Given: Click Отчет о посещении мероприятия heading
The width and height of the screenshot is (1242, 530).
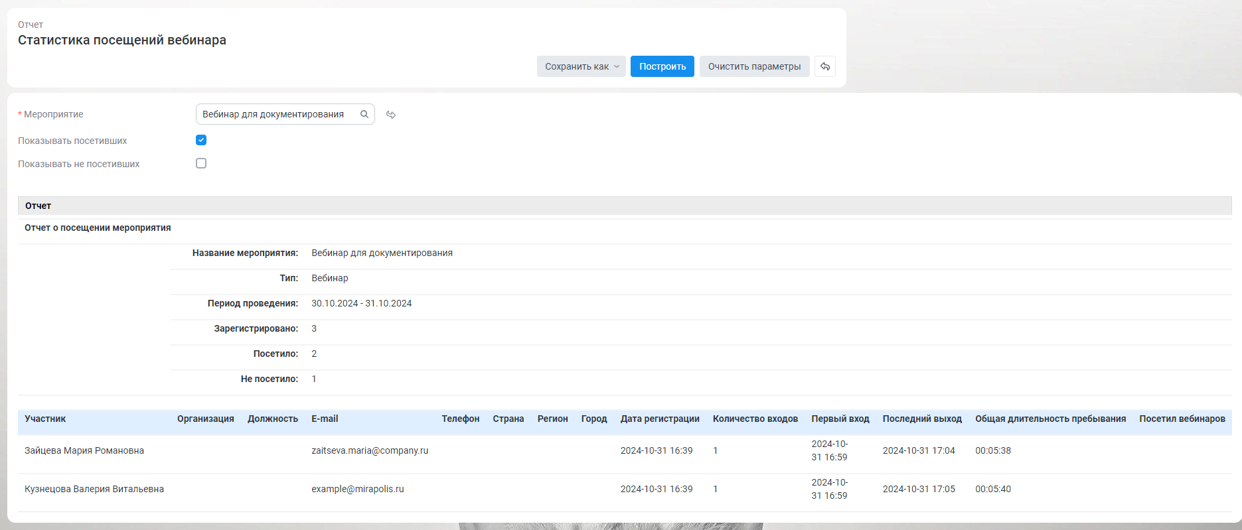Looking at the screenshot, I should point(98,228).
